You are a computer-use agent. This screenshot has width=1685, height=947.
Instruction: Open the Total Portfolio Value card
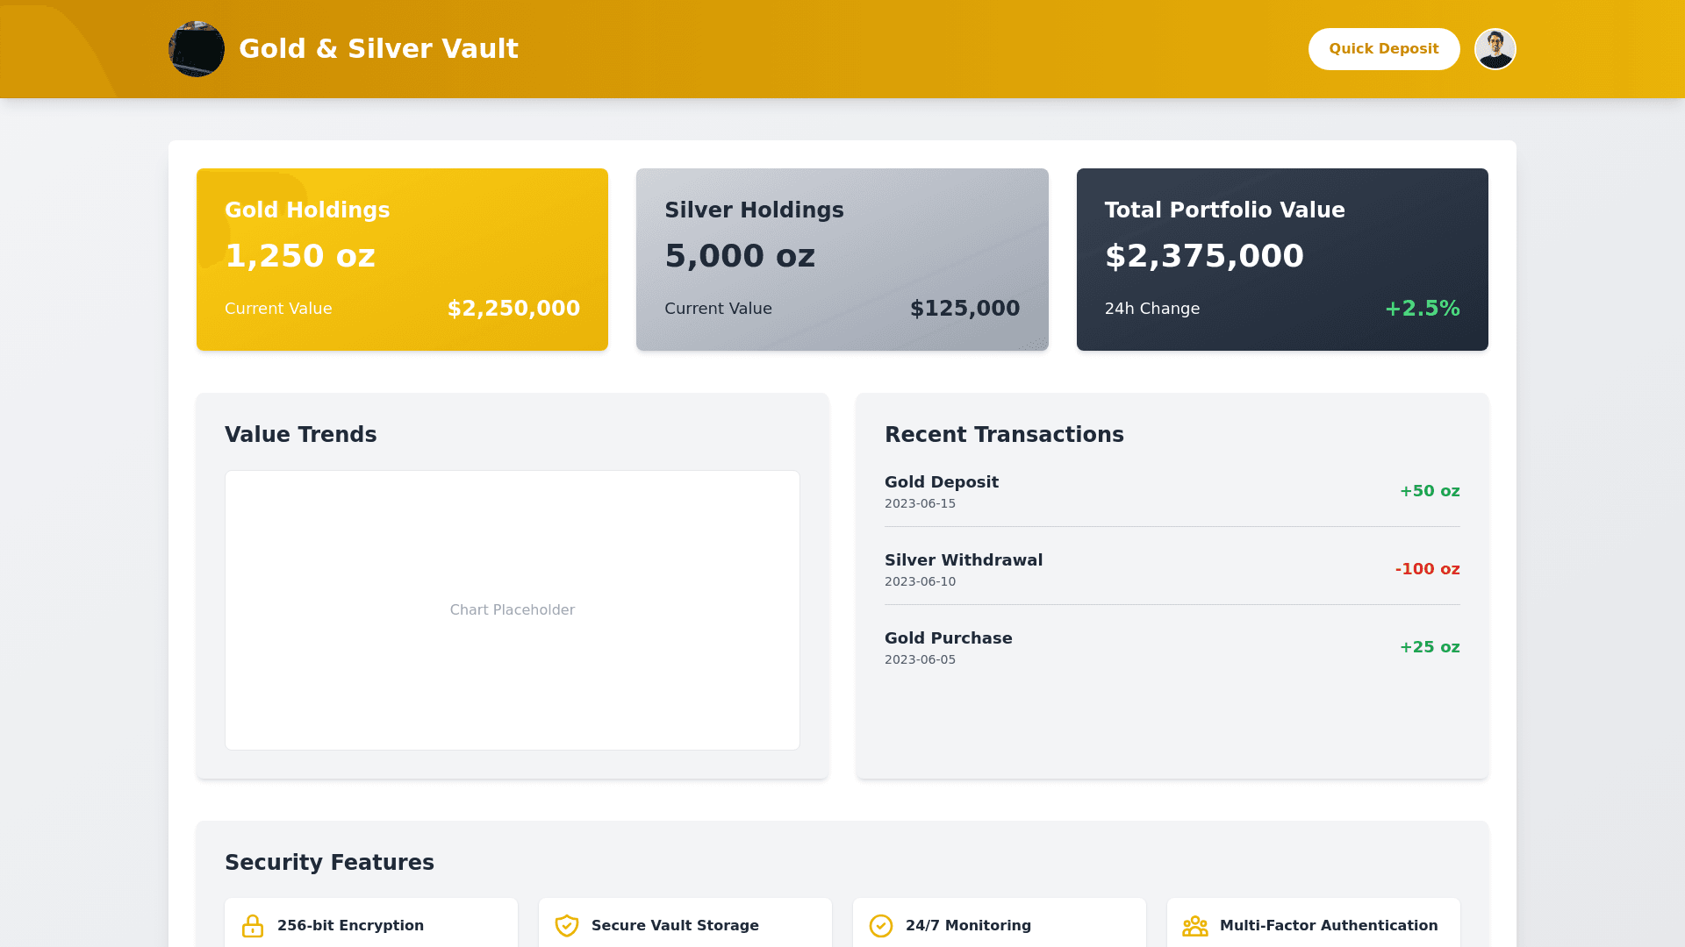[x=1281, y=260]
